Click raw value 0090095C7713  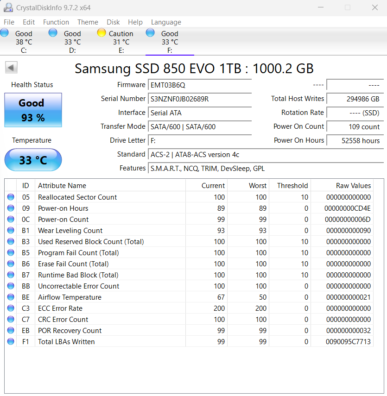click(348, 341)
